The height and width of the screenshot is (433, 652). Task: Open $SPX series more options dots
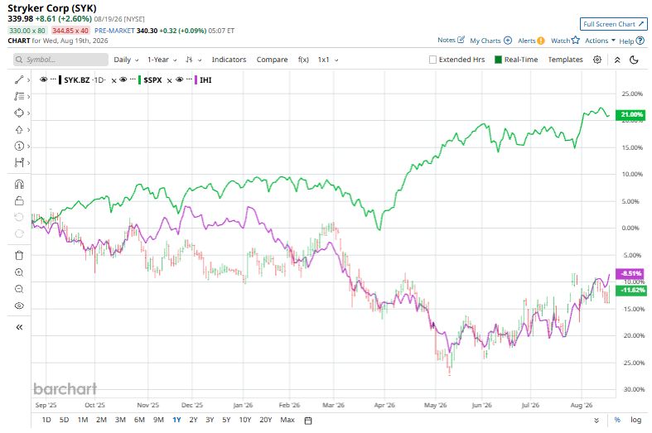coord(133,79)
